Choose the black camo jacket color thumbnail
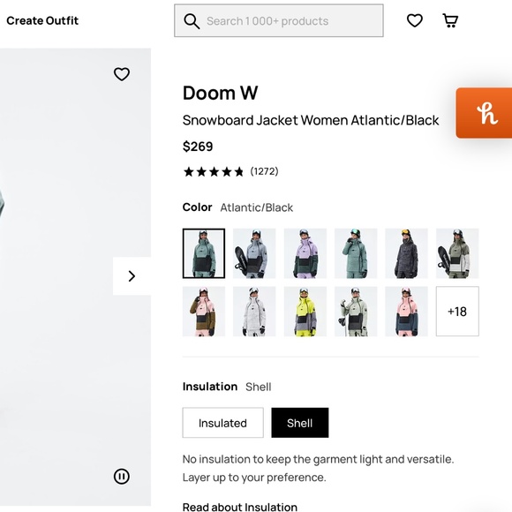The width and height of the screenshot is (512, 512). click(x=407, y=253)
